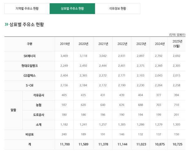Click 농협 value 710
The width and height of the screenshot is (188, 152).
[x=176, y=105]
